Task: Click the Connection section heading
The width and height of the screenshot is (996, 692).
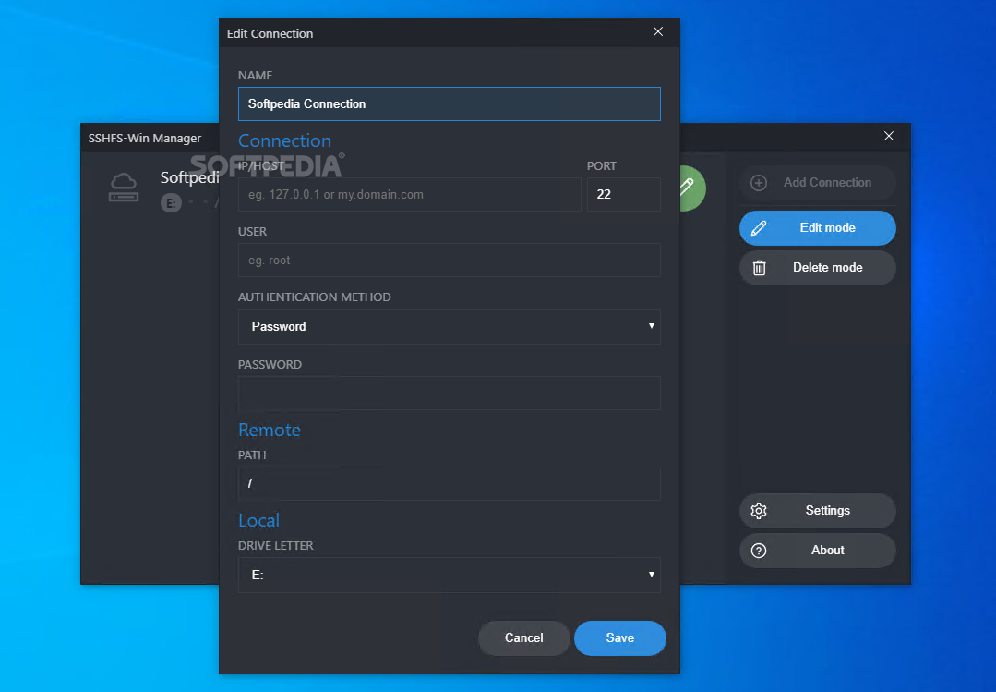Action: pyautogui.click(x=284, y=140)
